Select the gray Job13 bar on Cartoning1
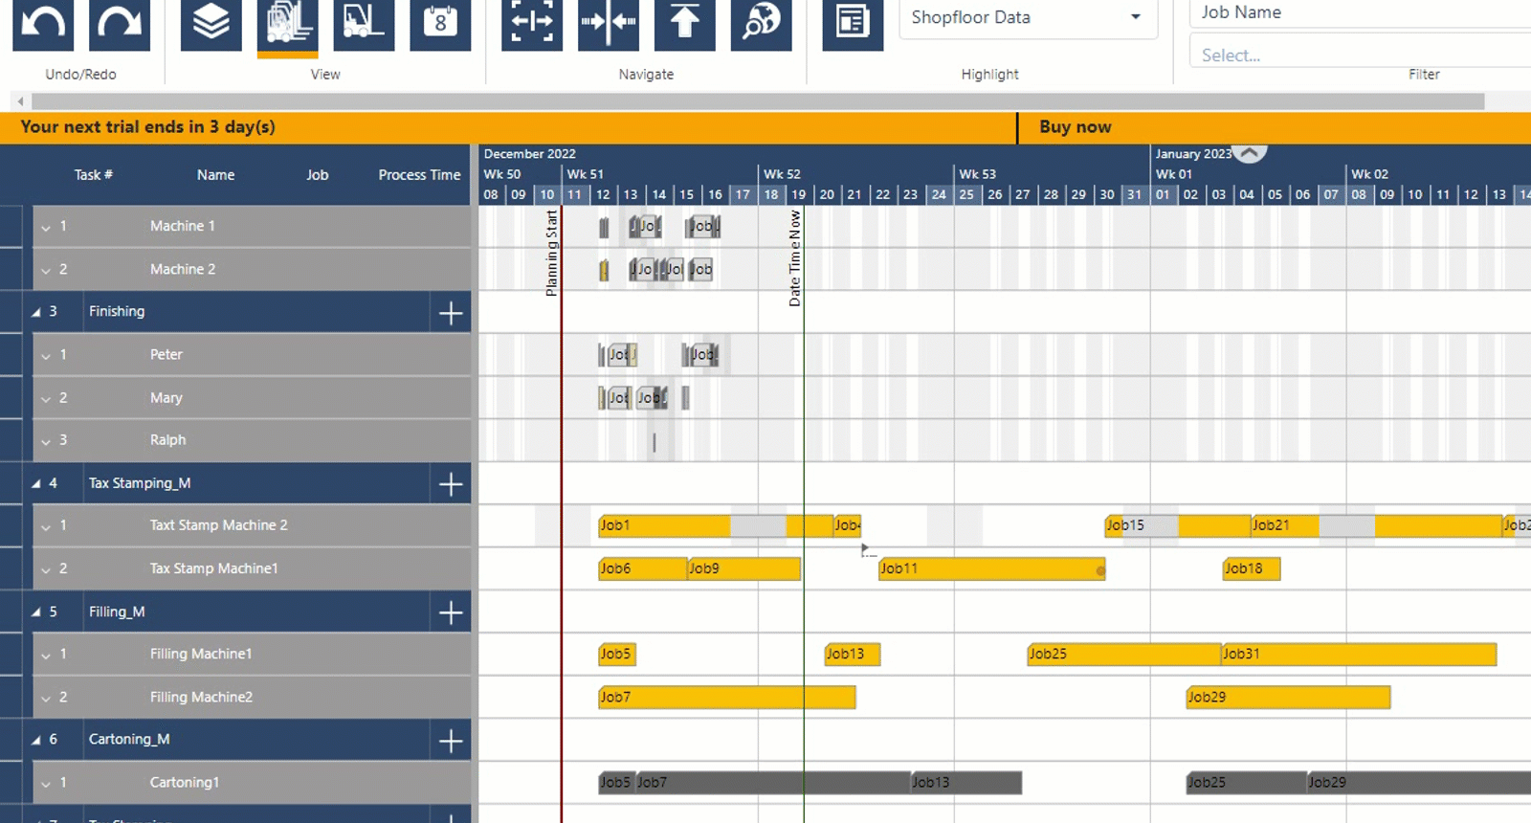 click(965, 783)
